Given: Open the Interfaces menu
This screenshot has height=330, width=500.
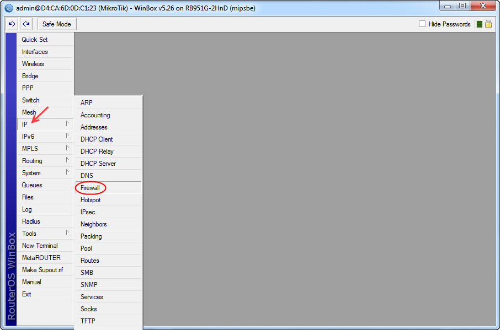Looking at the screenshot, I should pyautogui.click(x=45, y=52).
